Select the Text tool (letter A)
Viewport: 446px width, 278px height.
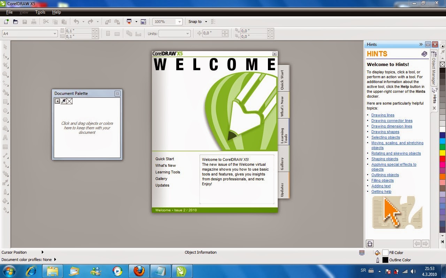click(x=5, y=138)
